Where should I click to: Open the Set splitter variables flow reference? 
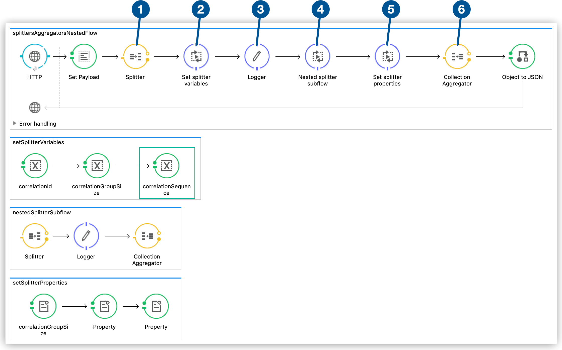pyautogui.click(x=196, y=56)
